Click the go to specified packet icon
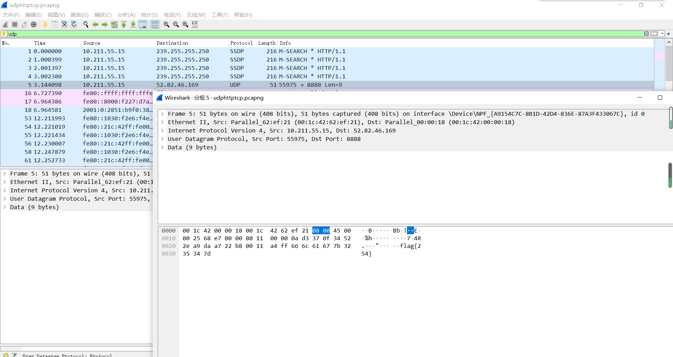Image resolution: width=673 pixels, height=357 pixels. pos(114,24)
